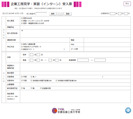133x119 pixels.
Task: Click the 実習 start day field
Action: click(38, 60)
